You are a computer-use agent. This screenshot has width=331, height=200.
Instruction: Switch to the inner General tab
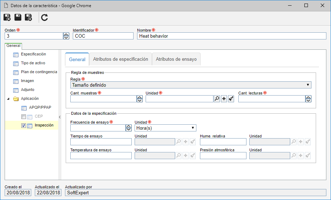(x=77, y=60)
